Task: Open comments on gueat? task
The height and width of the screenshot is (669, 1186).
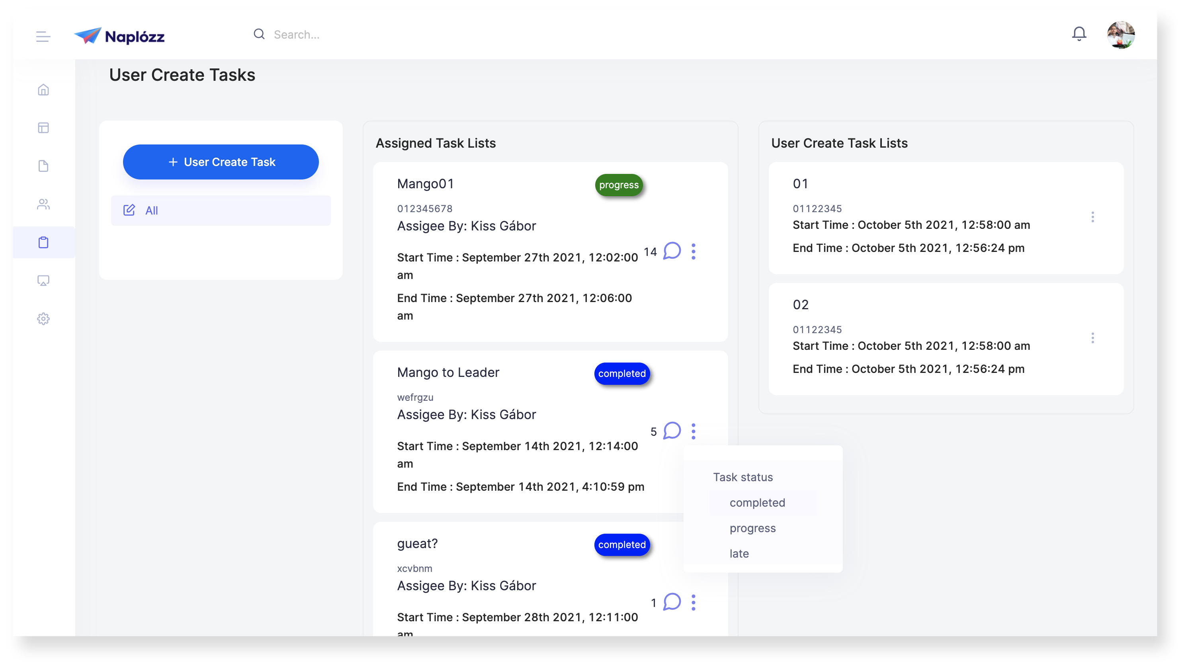Action: pos(672,602)
